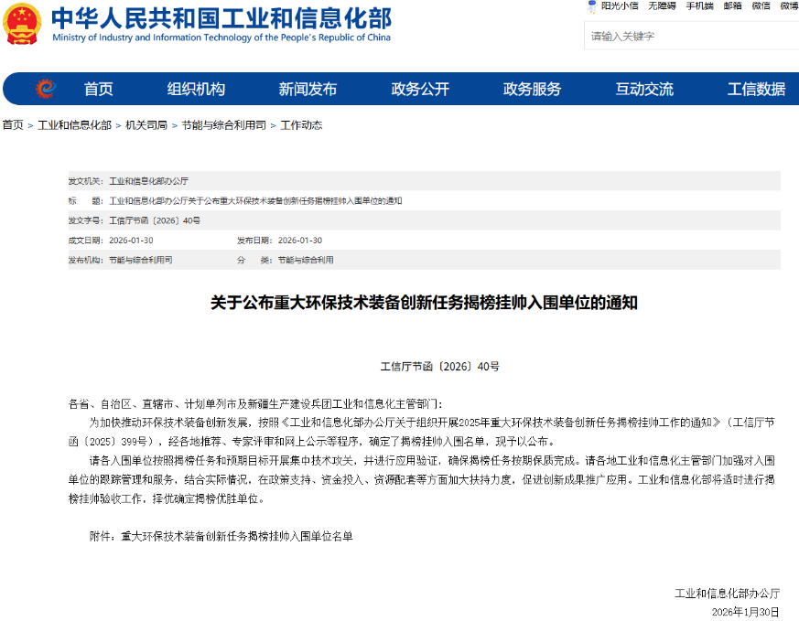This screenshot has width=799, height=621.
Task: Go to 机关司局 breadcrumb link
Action: coord(146,125)
